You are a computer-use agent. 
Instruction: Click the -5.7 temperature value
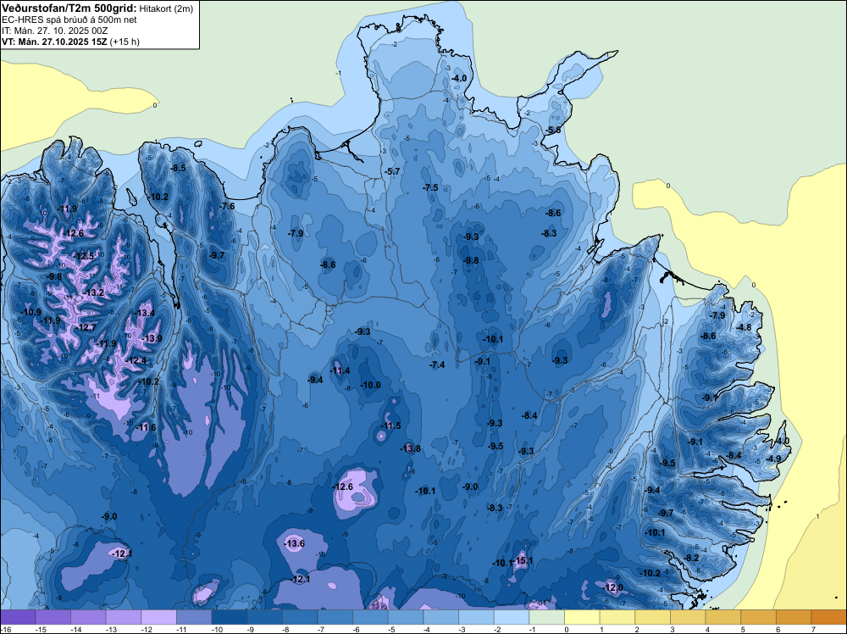point(392,171)
